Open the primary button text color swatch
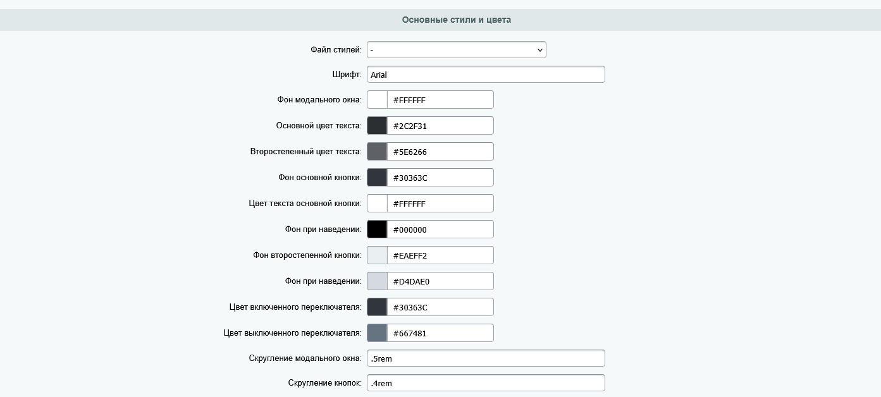 [377, 203]
